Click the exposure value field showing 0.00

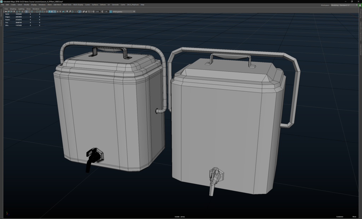[x=97, y=11]
